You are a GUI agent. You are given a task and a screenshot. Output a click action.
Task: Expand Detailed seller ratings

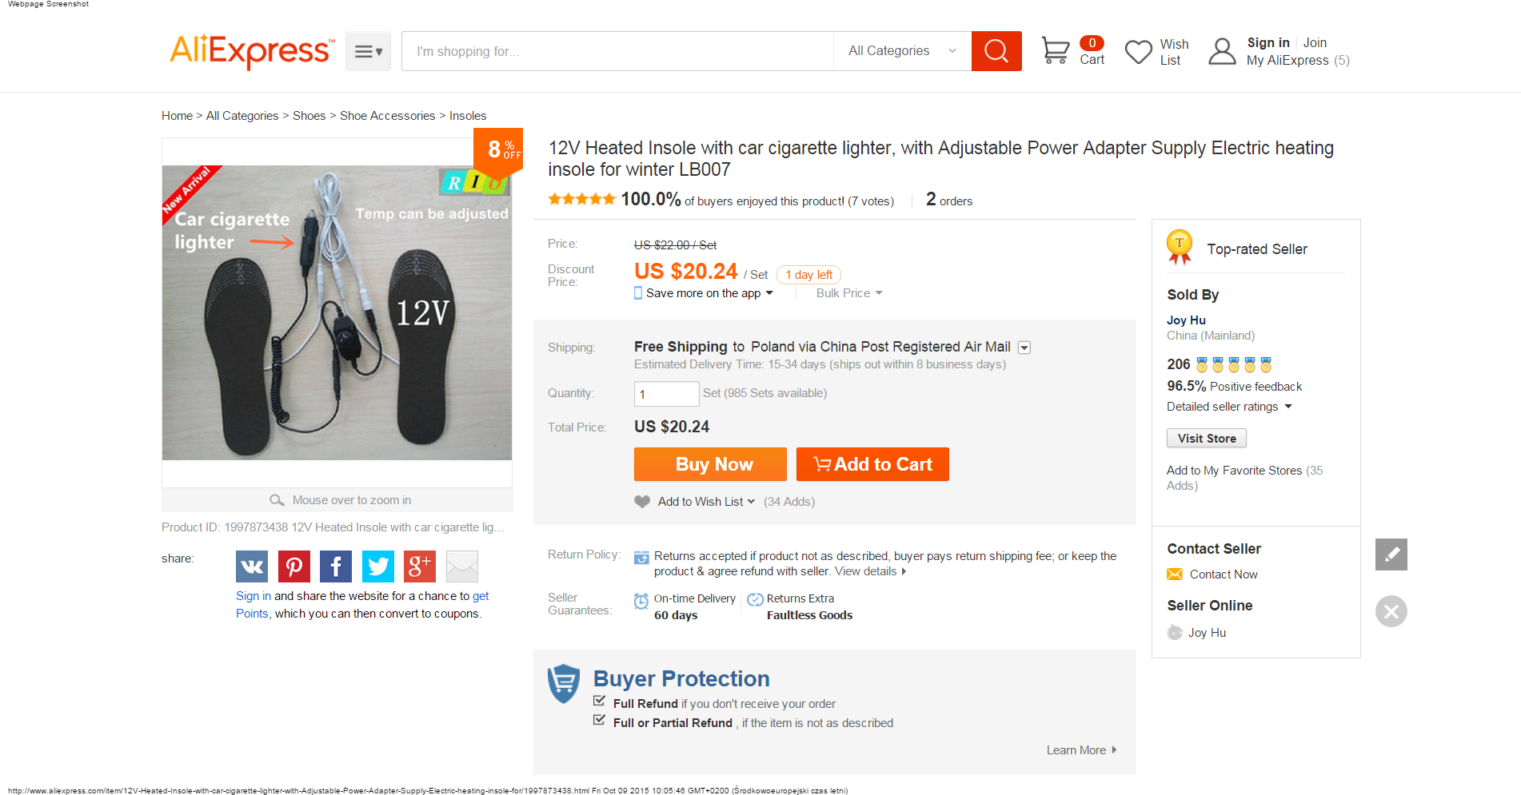(x=1229, y=407)
